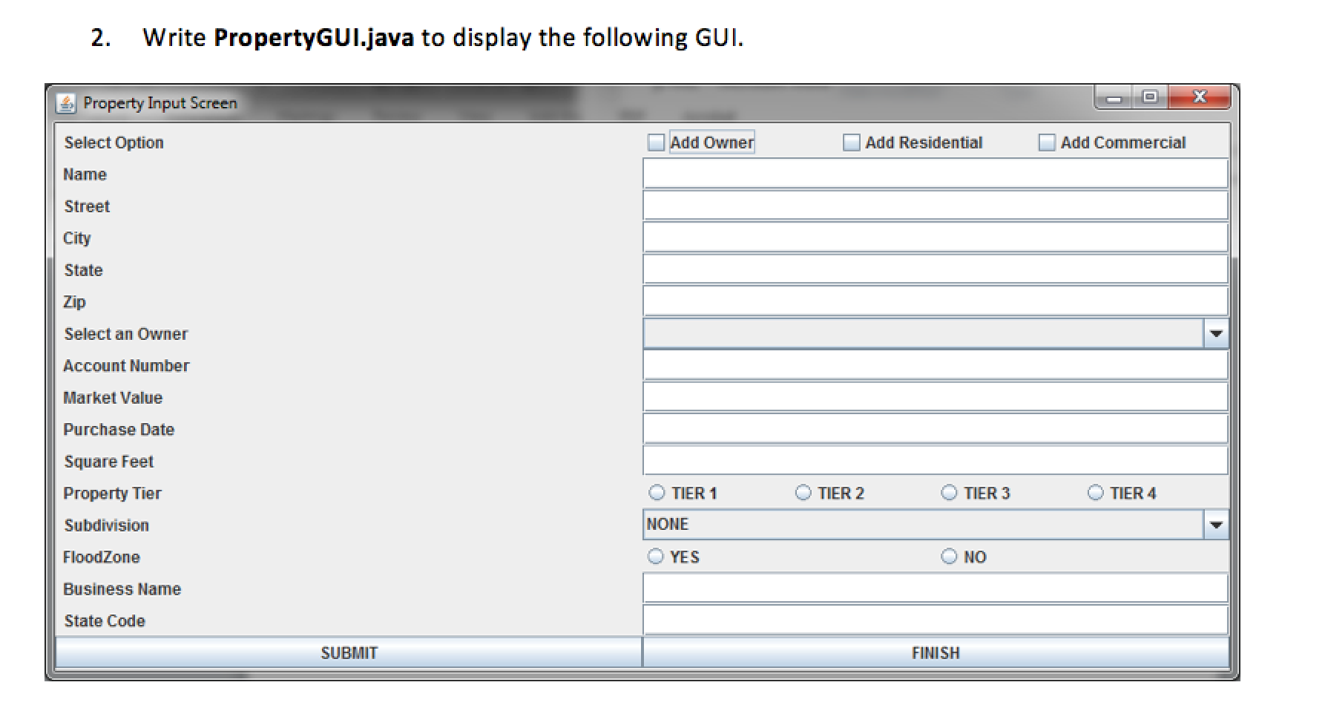Focus the Market Value input field
The width and height of the screenshot is (1328, 711).
936,397
